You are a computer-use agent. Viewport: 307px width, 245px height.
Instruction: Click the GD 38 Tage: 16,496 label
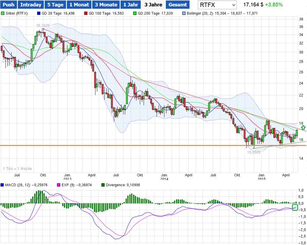58,13
